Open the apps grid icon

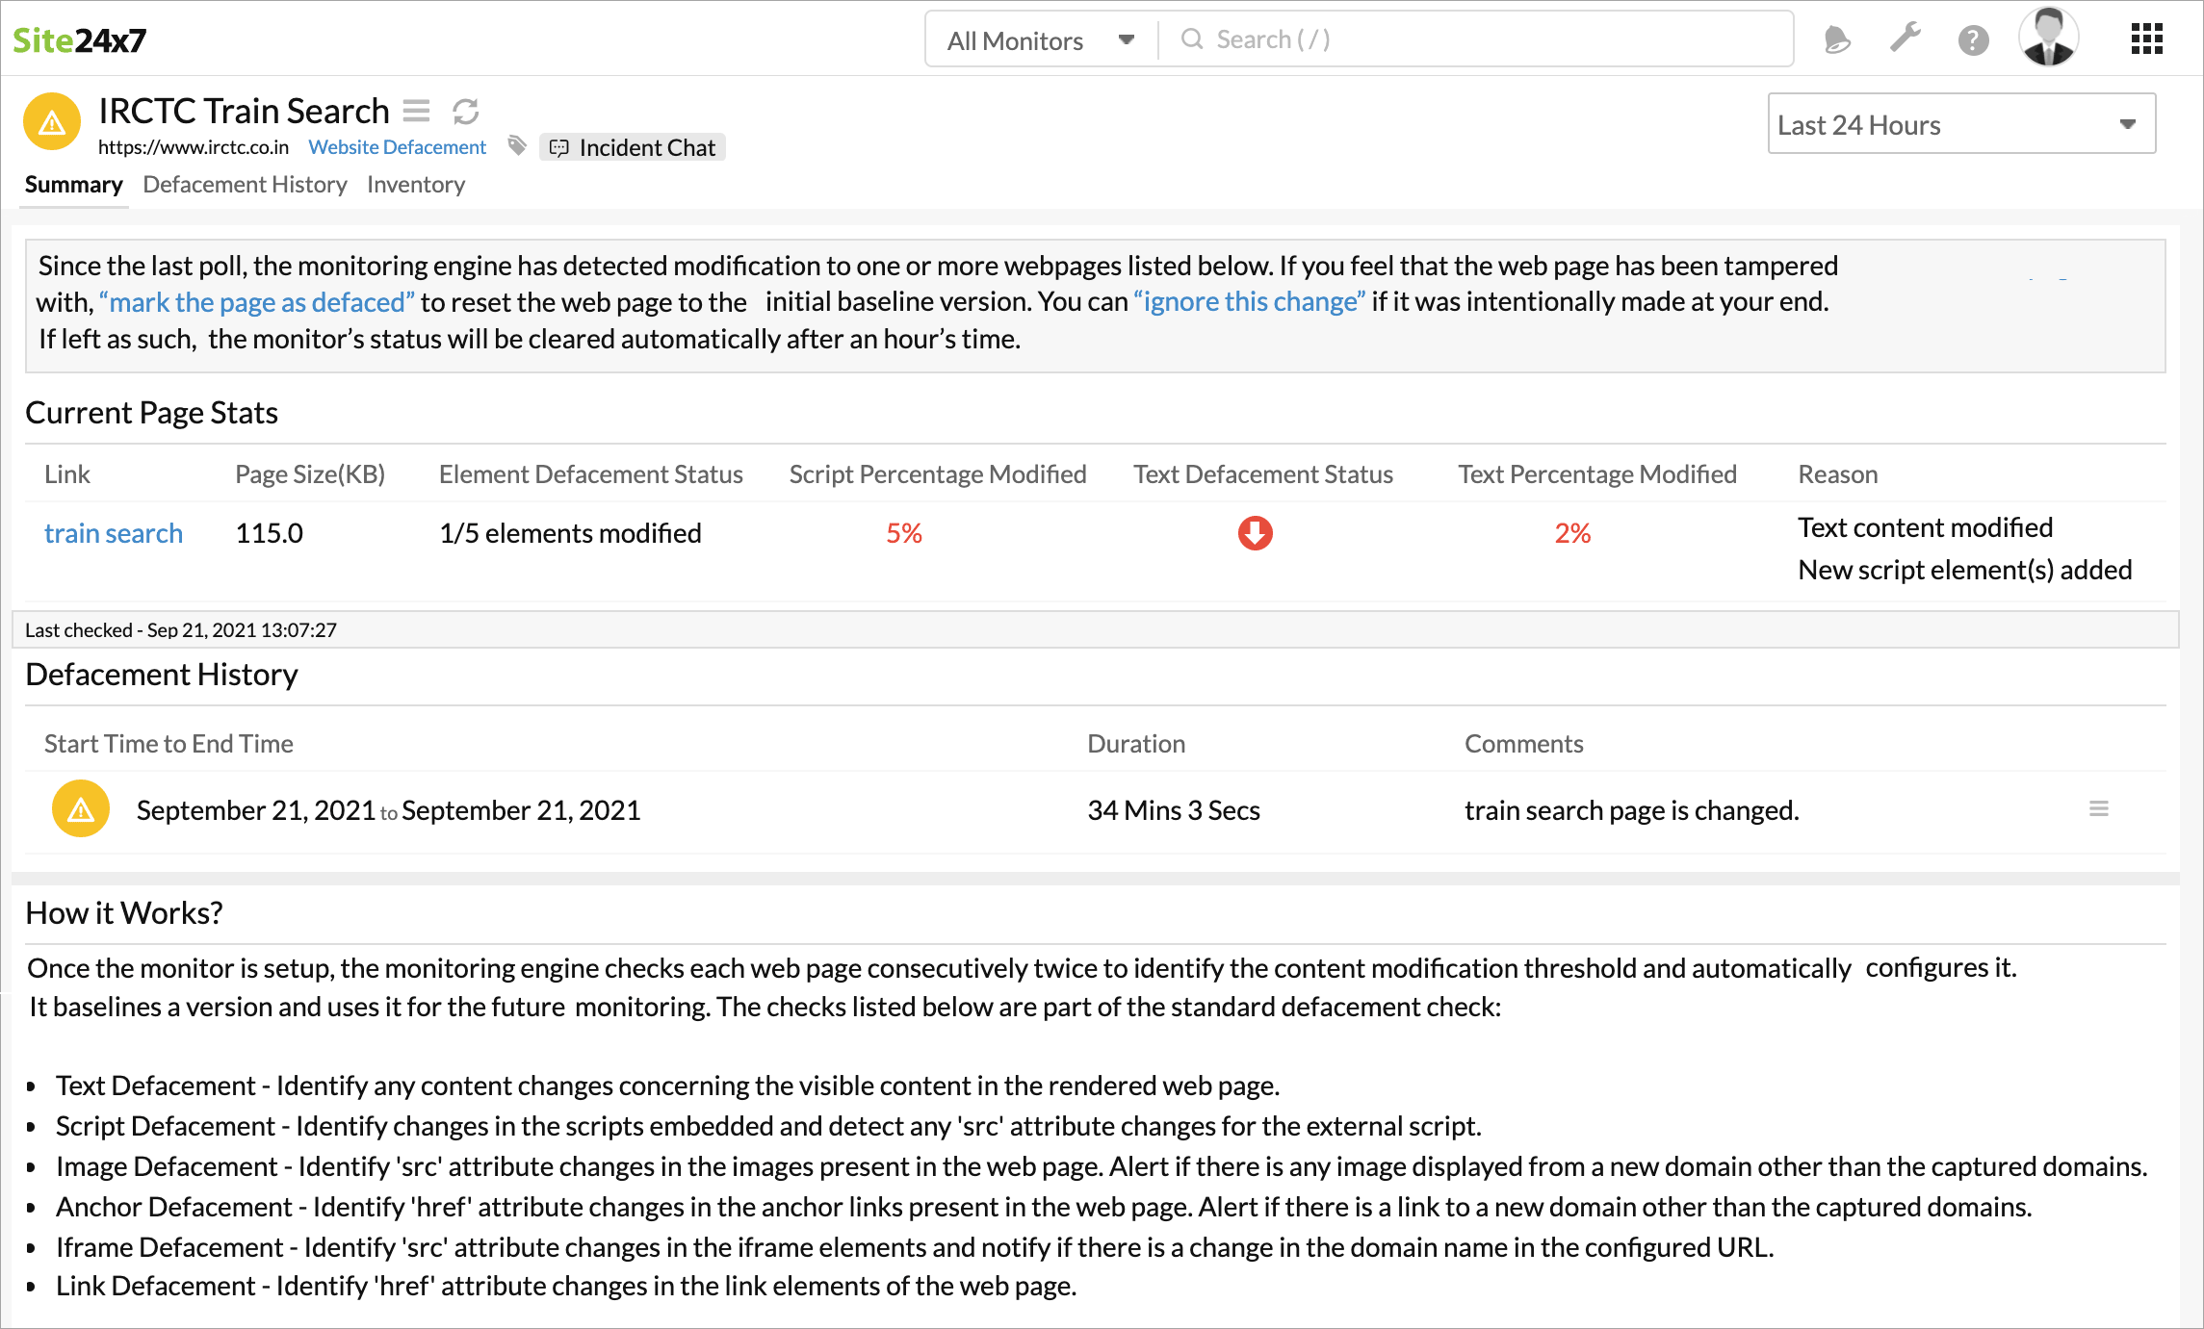point(2146,39)
